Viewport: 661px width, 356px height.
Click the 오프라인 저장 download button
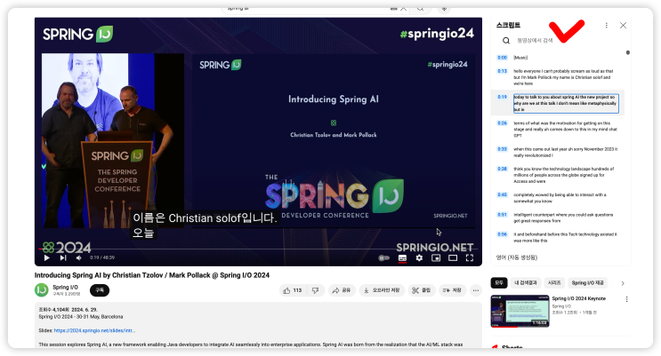click(382, 290)
